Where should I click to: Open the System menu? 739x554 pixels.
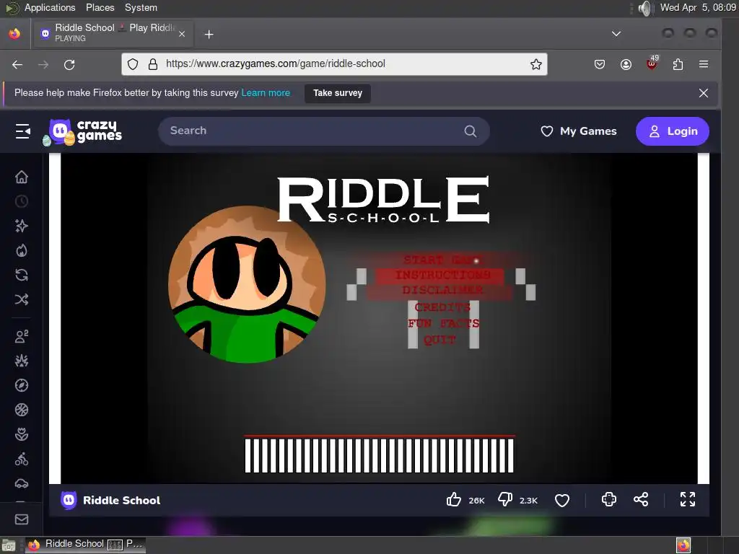point(141,7)
